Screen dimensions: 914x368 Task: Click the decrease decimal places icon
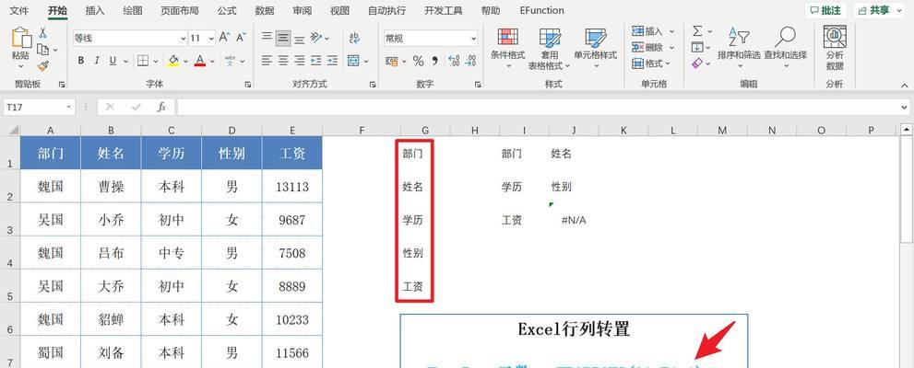pos(471,61)
